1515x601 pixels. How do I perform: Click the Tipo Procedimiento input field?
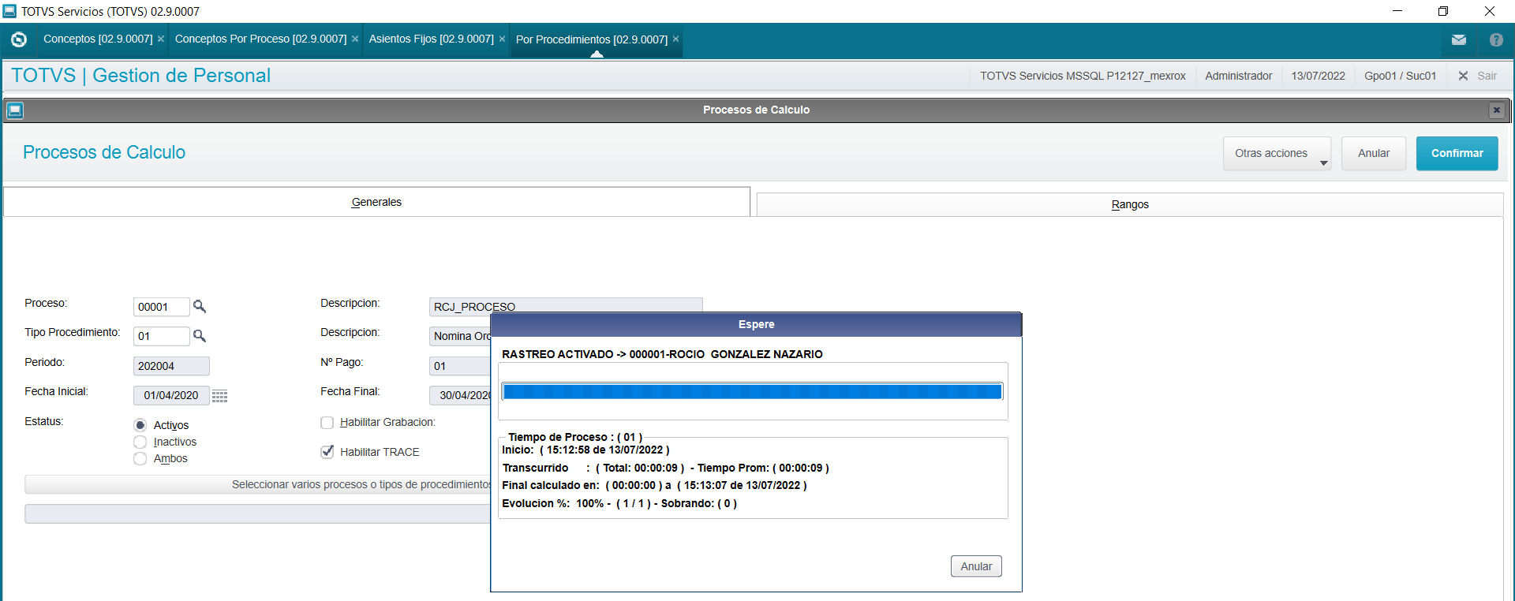pos(161,336)
